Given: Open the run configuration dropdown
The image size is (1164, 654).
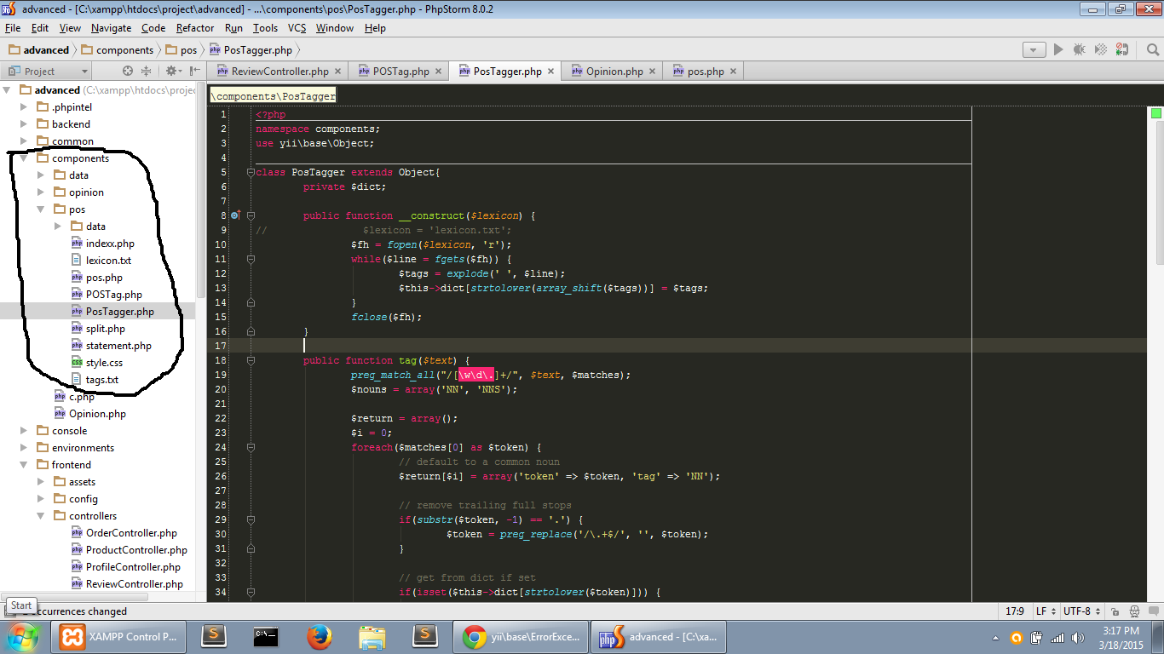Looking at the screenshot, I should (x=1034, y=50).
